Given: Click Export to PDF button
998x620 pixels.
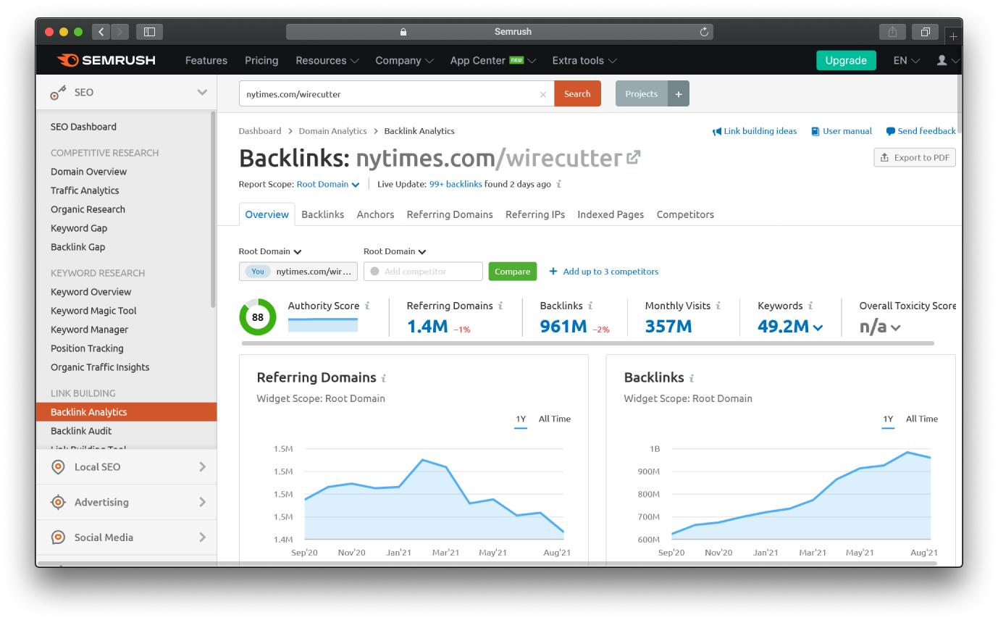Looking at the screenshot, I should point(915,157).
